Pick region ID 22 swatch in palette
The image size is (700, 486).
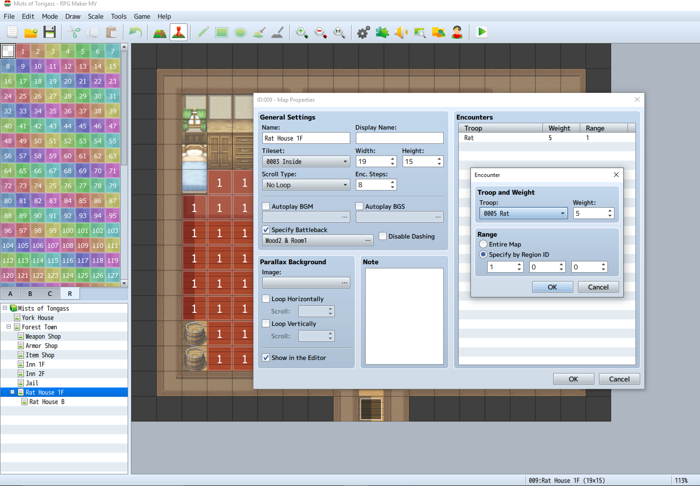[98, 81]
